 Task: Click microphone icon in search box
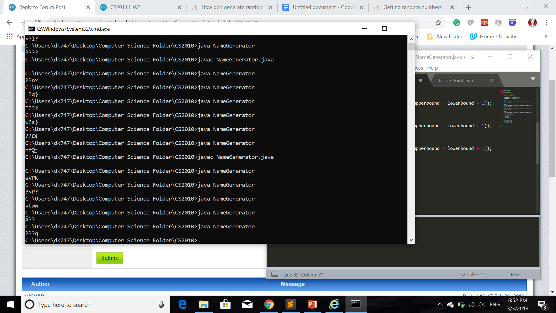pyautogui.click(x=161, y=304)
